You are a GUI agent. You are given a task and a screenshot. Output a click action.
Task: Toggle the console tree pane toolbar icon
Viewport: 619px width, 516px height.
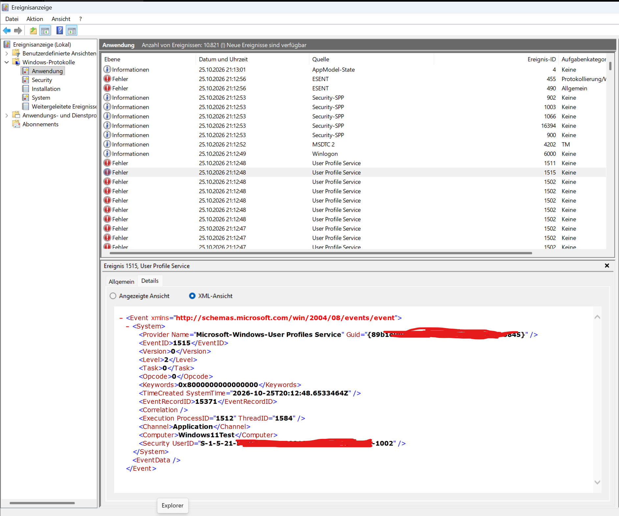(x=45, y=31)
